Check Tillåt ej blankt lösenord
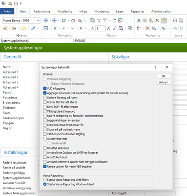Image resolution: width=187 pixels, height=196 pixels. click(45, 111)
